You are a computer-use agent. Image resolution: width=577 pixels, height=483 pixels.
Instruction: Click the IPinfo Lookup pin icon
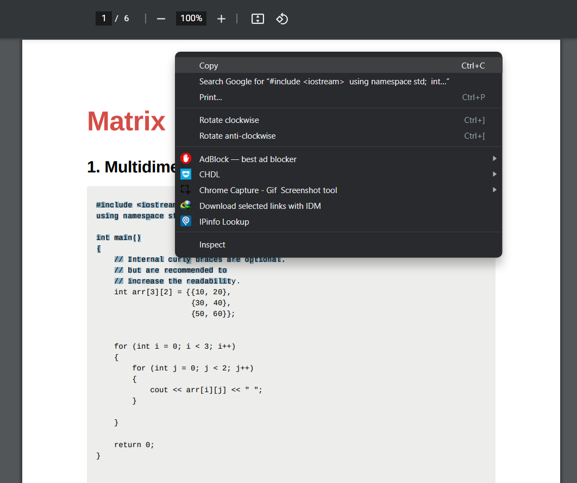click(x=186, y=221)
